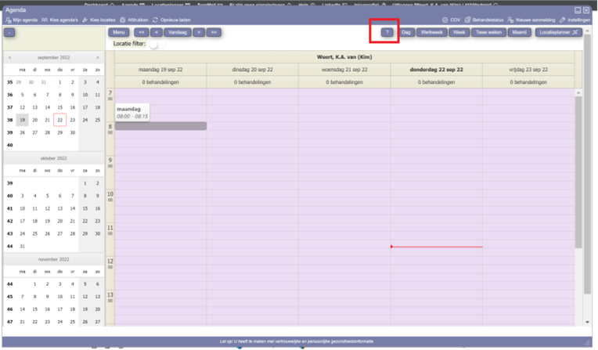Print the agenda via Afdrukken

tap(134, 20)
